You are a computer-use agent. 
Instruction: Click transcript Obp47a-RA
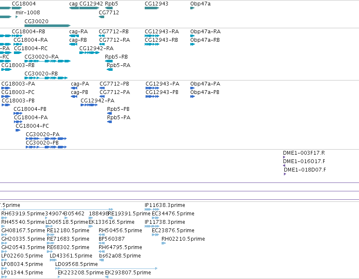[x=205, y=32]
